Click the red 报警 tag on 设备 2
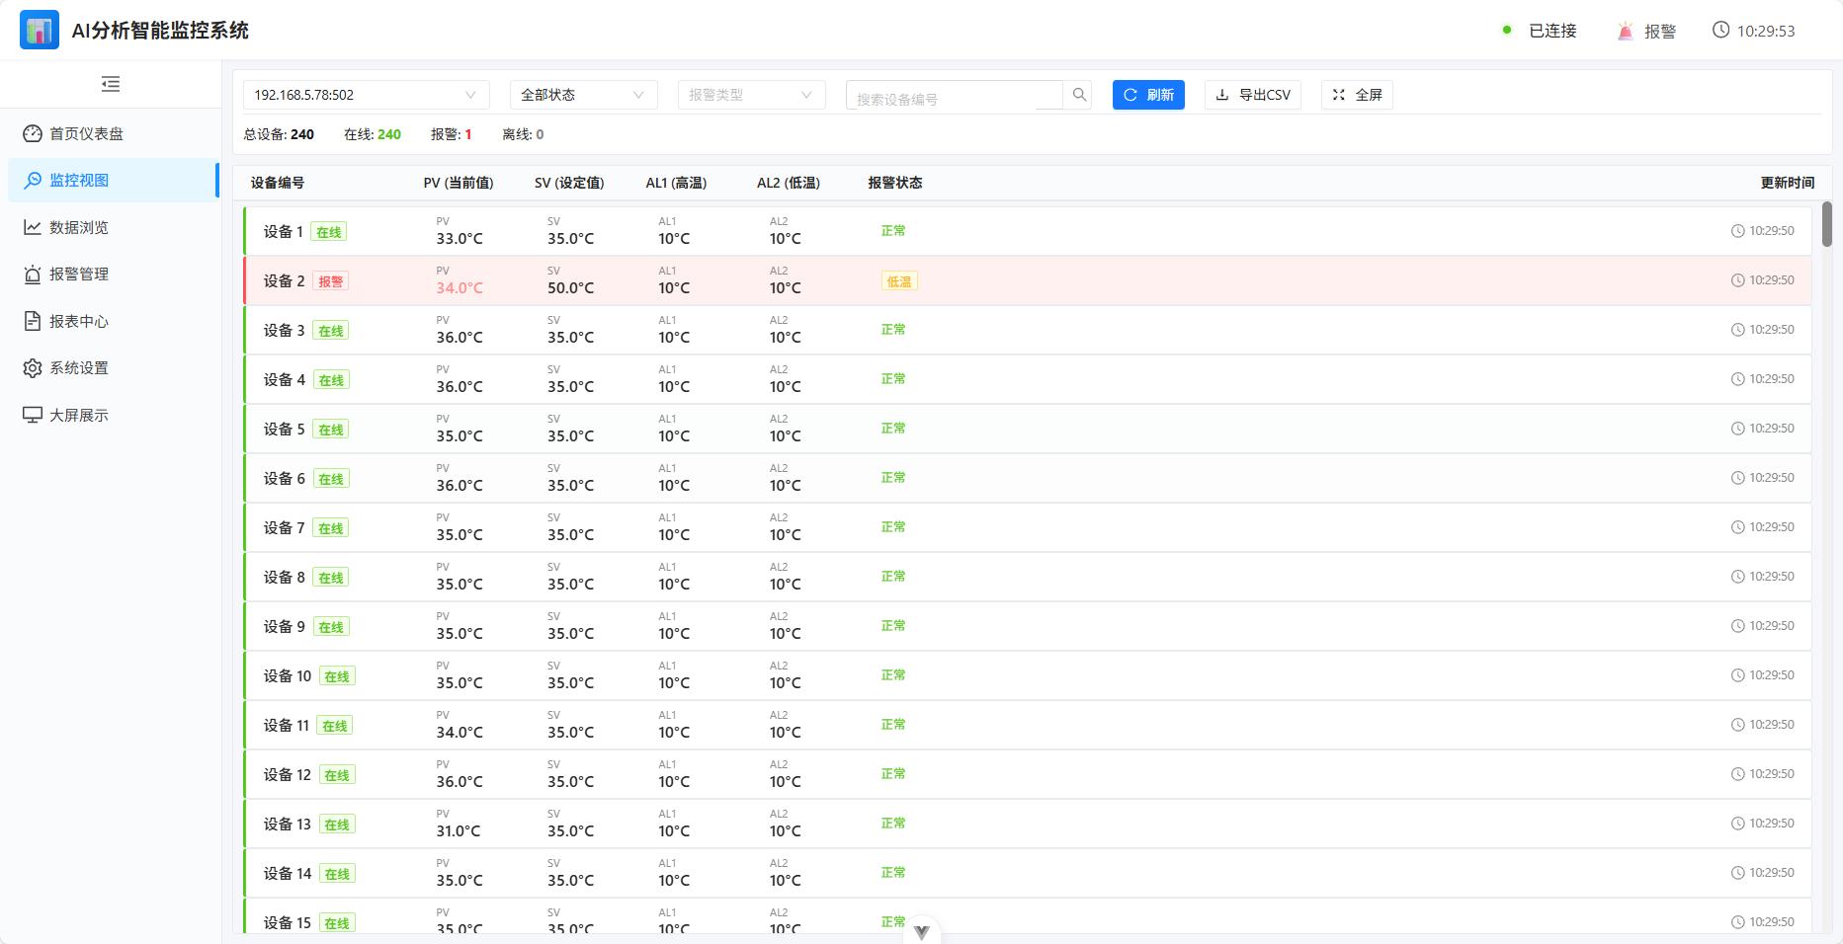Viewport: 1843px width, 944px height. click(331, 281)
